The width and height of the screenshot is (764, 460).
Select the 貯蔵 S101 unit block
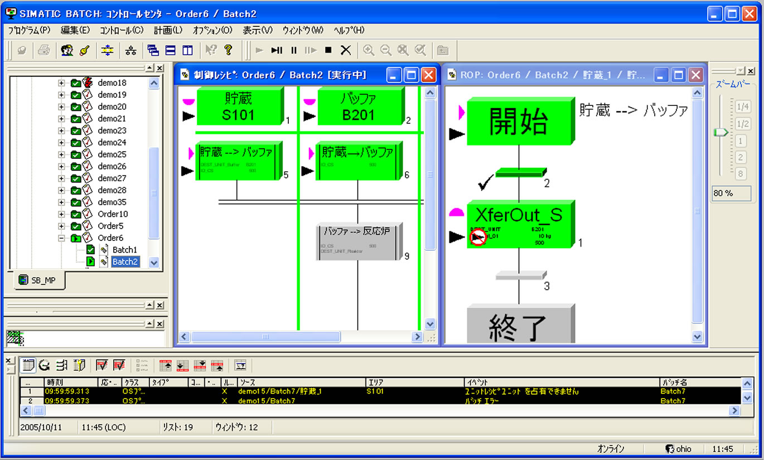[239, 107]
